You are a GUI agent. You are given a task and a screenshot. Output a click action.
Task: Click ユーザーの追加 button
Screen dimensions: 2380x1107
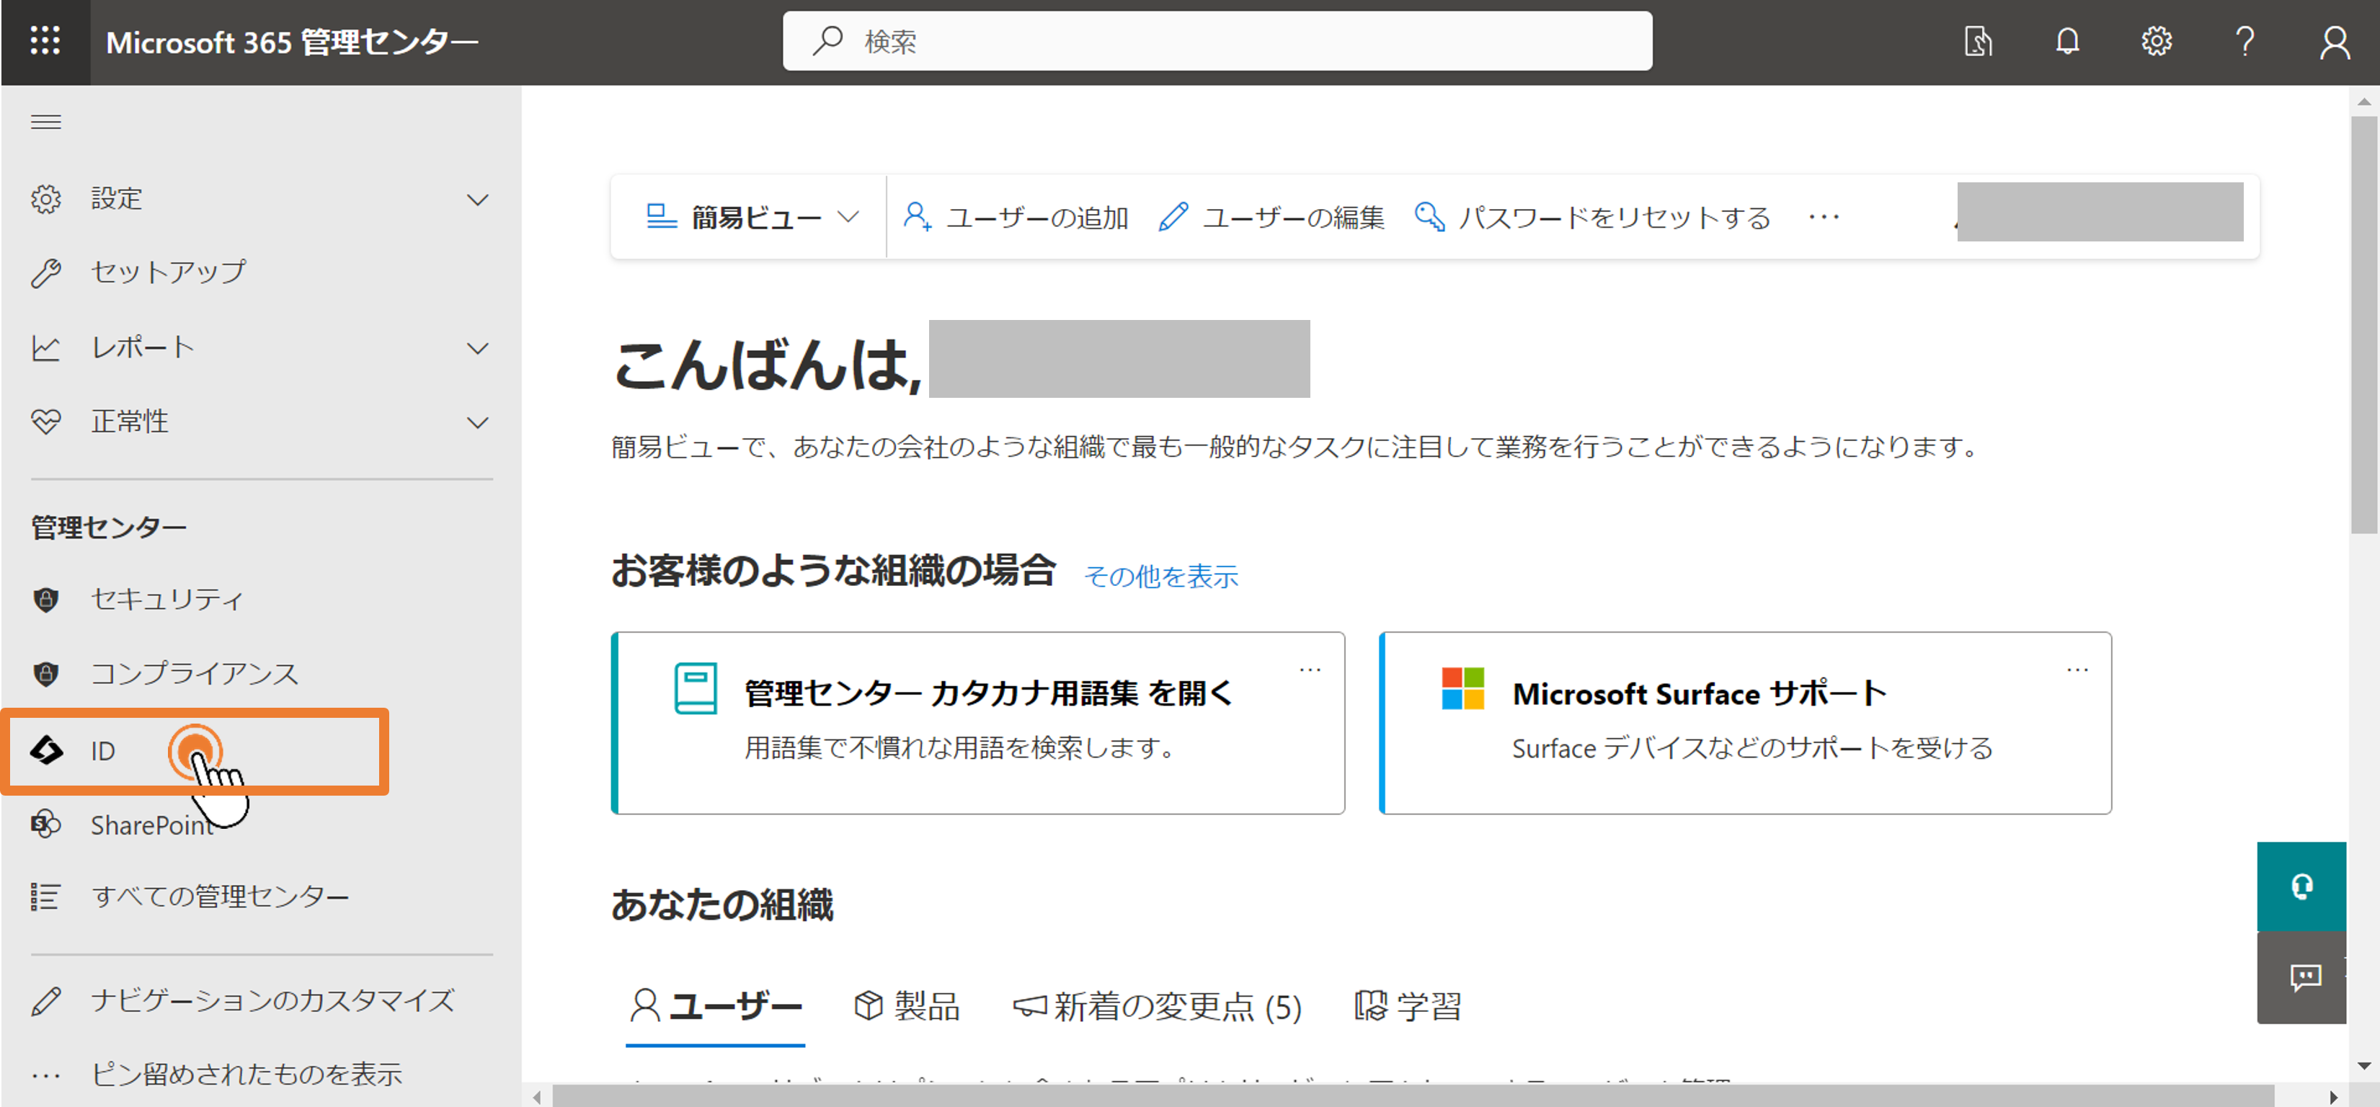click(1016, 217)
